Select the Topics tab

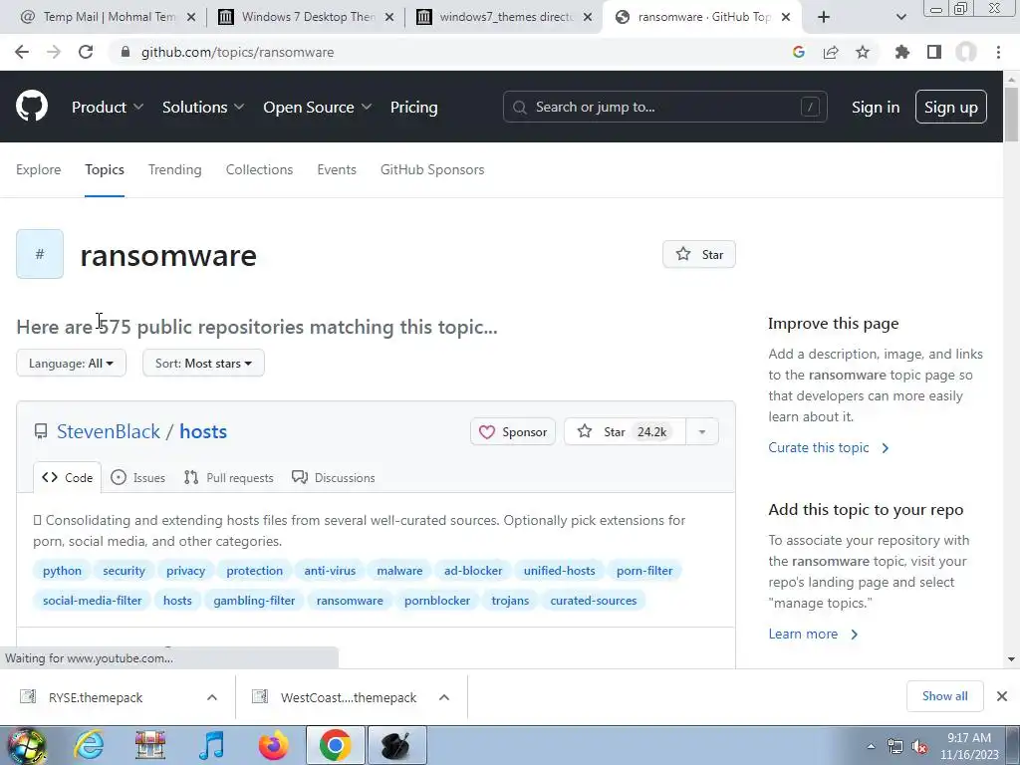click(x=104, y=169)
